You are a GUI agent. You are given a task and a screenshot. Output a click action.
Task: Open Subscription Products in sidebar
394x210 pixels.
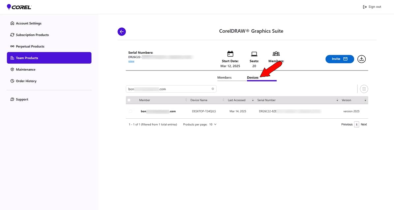32,35
